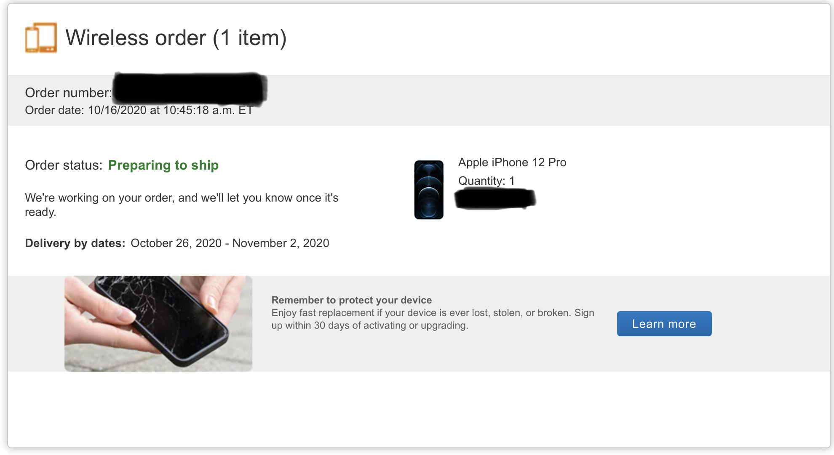Click the Quantity: 1 text
834x455 pixels.
tap(486, 181)
